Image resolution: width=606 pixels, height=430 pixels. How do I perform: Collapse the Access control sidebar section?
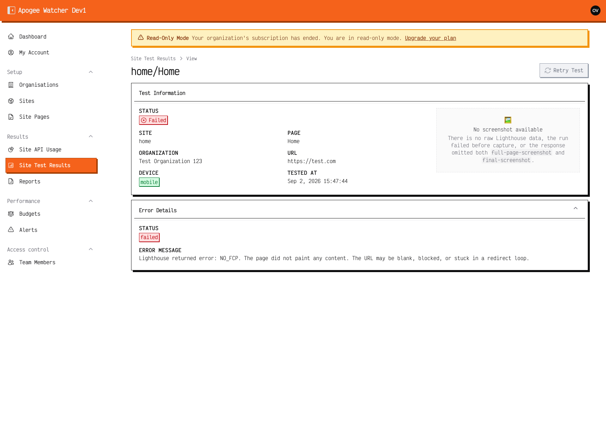coord(91,249)
